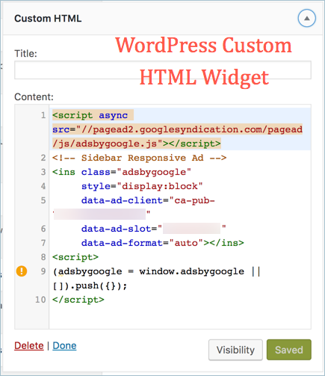Click the Custom HTML widget heading
This screenshot has width=325, height=376.
pyautogui.click(x=48, y=19)
